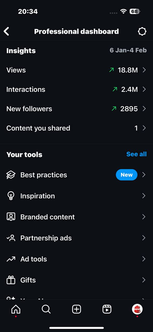The height and width of the screenshot is (332, 153).
Task: Expand New followers chevron showing 2895
Action: (144, 109)
